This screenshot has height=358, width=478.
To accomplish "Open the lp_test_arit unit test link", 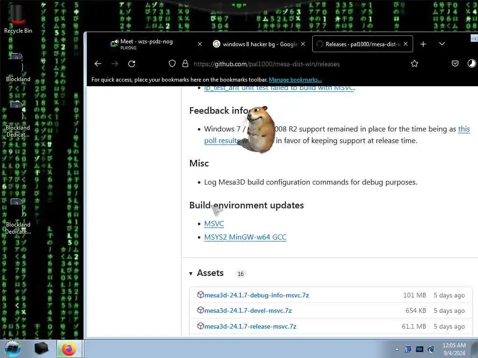I will pyautogui.click(x=279, y=88).
